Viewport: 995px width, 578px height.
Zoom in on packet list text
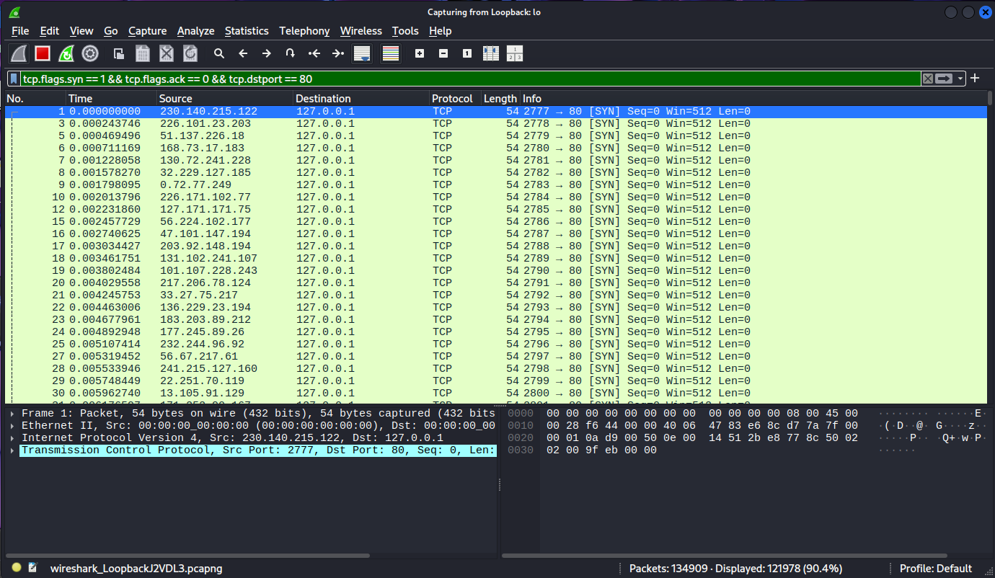[420, 53]
